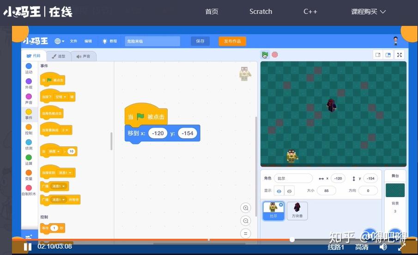Open 消息1 dropdown on 广播并等待 block

(58, 199)
